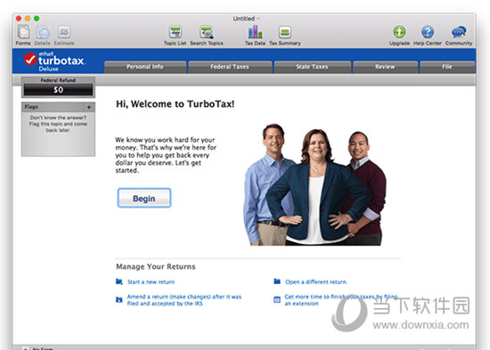Open the Review tab
490x350 pixels.
pyautogui.click(x=385, y=67)
